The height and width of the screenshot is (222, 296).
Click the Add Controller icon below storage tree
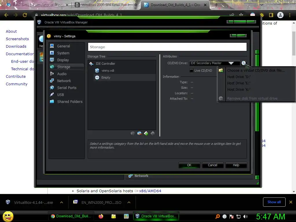click(146, 134)
